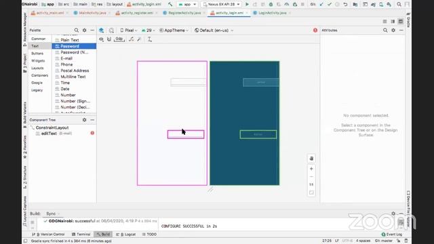Select Buttons palette category
This screenshot has width=434, height=244.
click(x=37, y=54)
